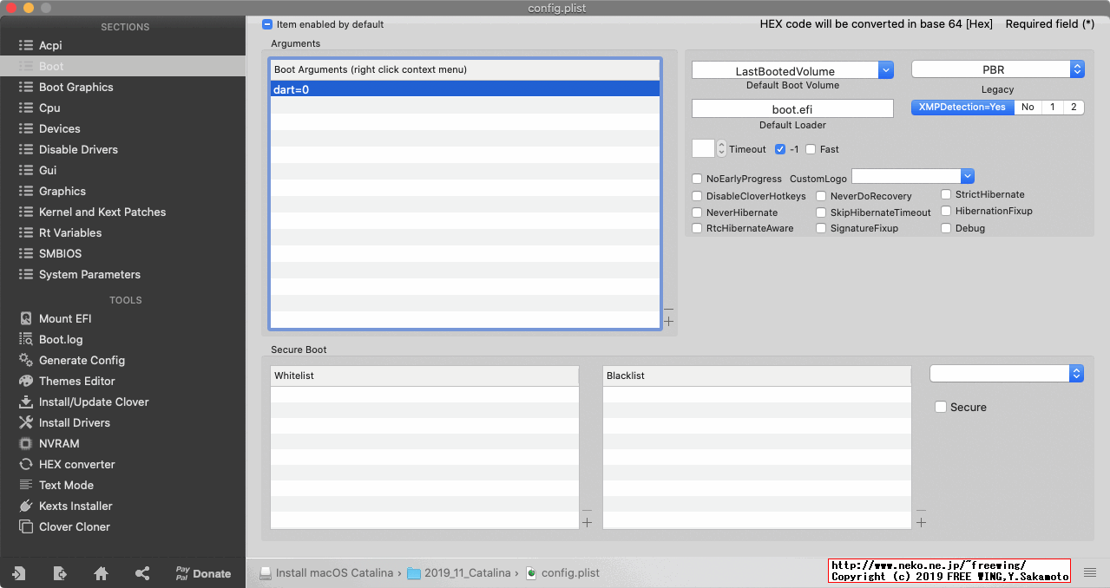Select the Mount EFI tool
The image size is (1110, 588).
tap(62, 318)
